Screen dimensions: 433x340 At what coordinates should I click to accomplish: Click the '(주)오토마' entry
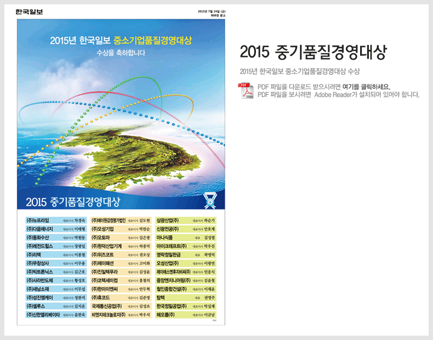(x=121, y=237)
